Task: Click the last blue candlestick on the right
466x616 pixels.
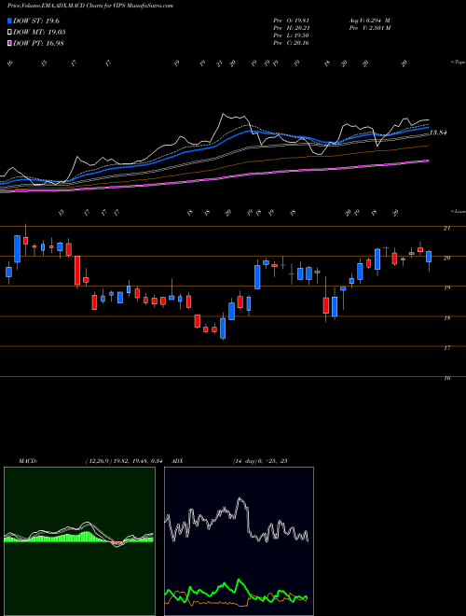Action: coord(429,257)
